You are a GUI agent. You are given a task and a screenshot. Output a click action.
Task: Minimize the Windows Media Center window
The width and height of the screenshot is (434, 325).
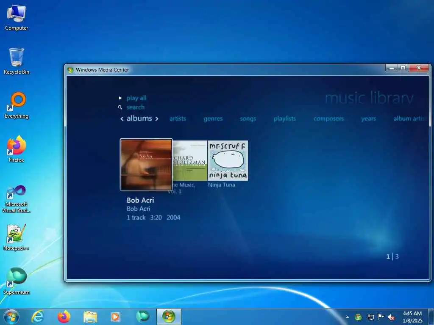(391, 68)
